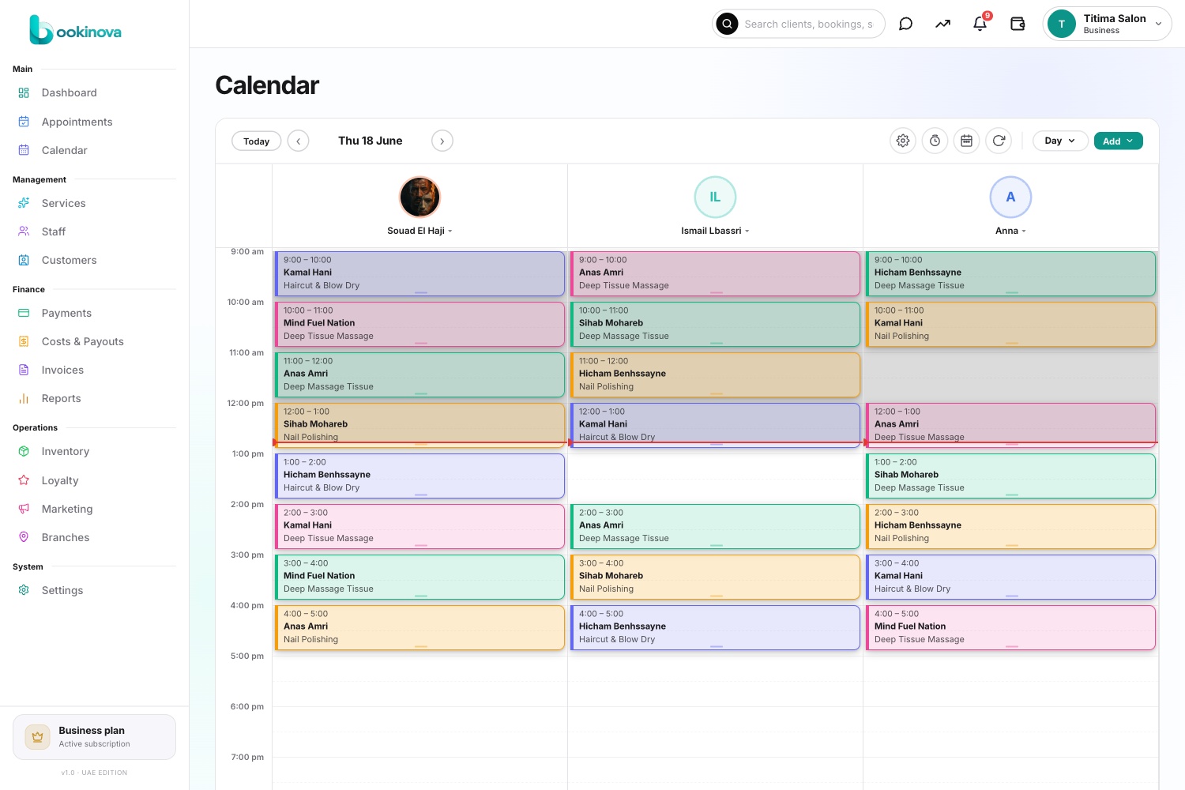Open Anna's 4:00 Mind Fuel Nation appointment
The height and width of the screenshot is (790, 1185).
(1010, 627)
